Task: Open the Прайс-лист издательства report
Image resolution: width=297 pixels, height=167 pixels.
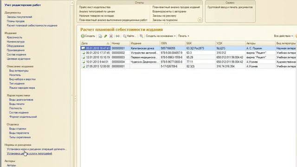Action: 95,7
